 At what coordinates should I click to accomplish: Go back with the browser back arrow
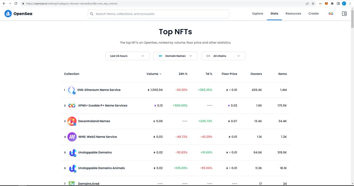coord(4,4)
